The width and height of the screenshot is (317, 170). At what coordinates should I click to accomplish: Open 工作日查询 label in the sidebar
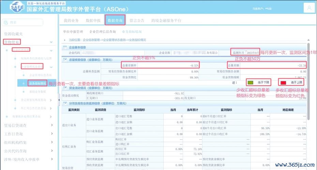(13, 134)
